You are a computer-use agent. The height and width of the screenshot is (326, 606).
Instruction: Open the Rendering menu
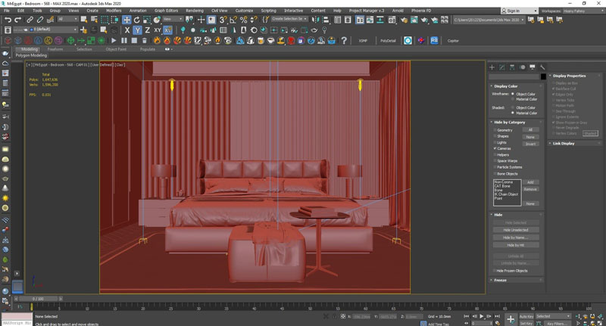pos(195,11)
